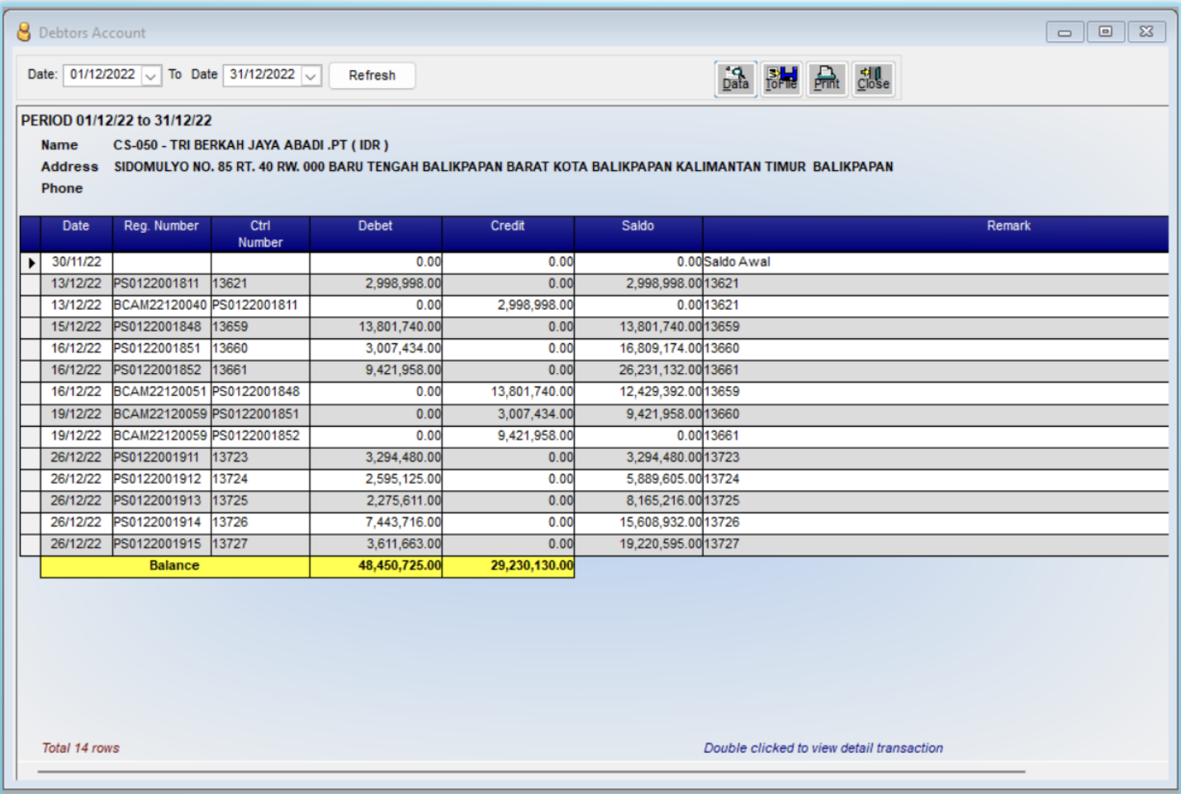Screen dimensions: 1181x794
Task: Click the Debtors Account title icon
Action: coord(24,32)
